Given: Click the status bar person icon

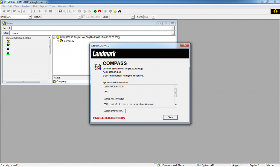Looking at the screenshot, I should tap(159, 165).
